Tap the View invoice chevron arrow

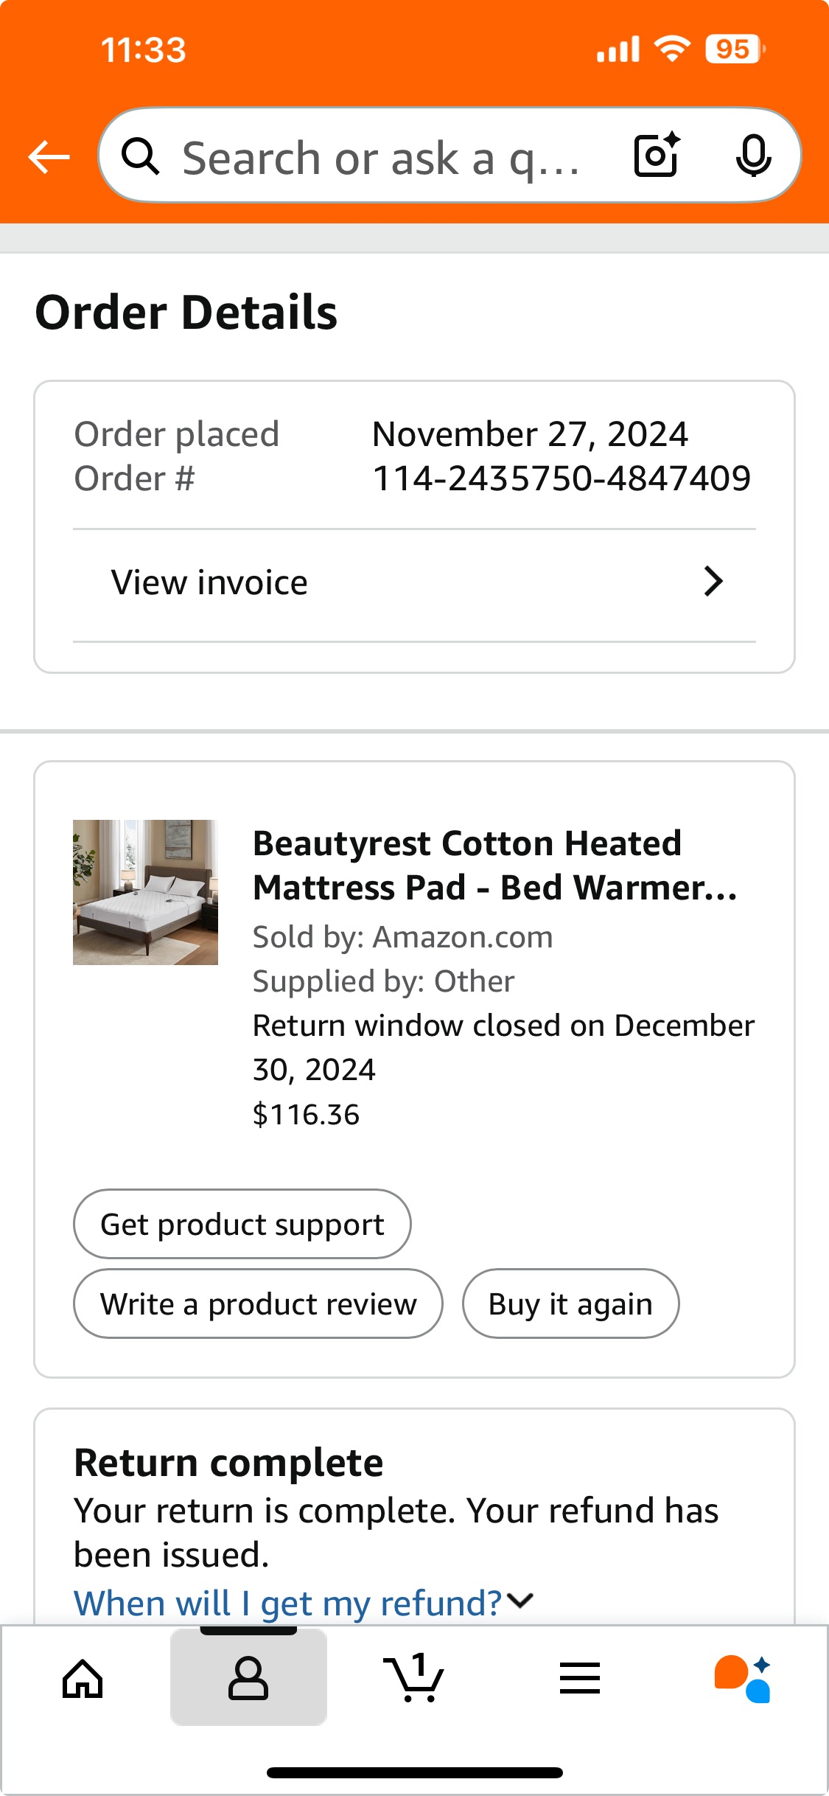click(x=713, y=582)
